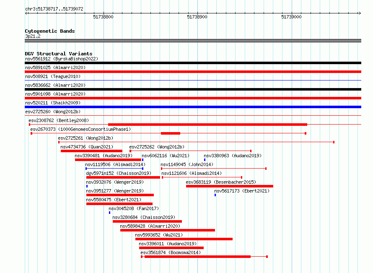Click the red bar under nsv5993652 (Wu2021)

coord(184,239)
